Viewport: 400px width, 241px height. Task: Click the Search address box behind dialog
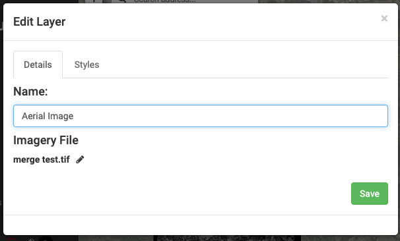(185, 1)
